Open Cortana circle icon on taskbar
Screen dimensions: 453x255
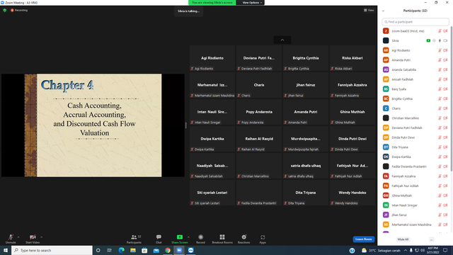pyautogui.click(x=98, y=250)
